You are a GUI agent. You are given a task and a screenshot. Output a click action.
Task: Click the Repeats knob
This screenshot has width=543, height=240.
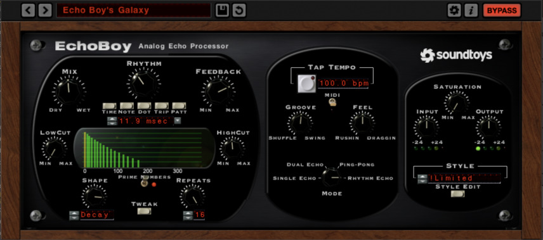point(193,196)
